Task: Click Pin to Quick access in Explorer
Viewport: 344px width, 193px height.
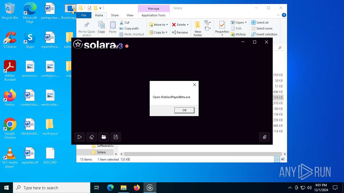Action: [x=87, y=29]
